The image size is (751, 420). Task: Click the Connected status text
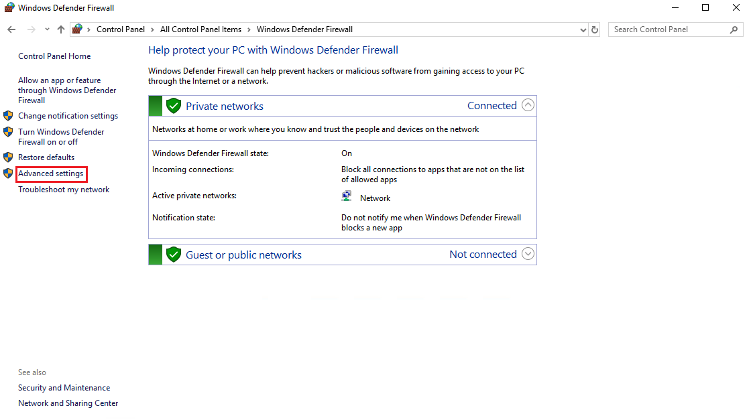pyautogui.click(x=492, y=106)
